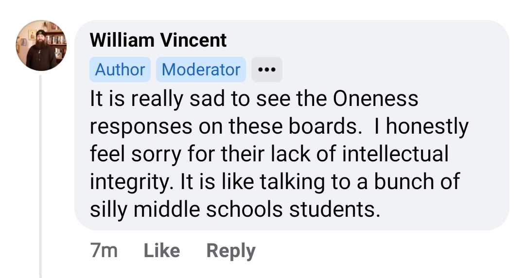525x278 pixels.
Task: Click the word "Oneness" in the comment
Action: click(x=375, y=99)
